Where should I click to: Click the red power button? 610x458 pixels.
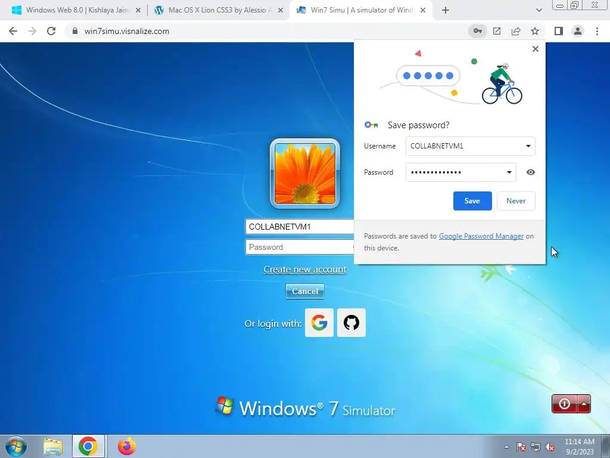click(564, 404)
